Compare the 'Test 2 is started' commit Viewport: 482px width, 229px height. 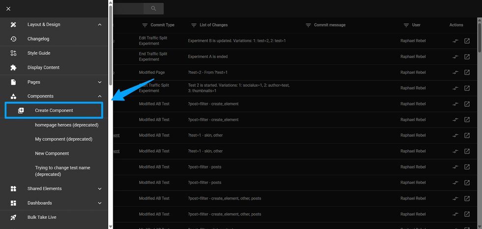coord(455,88)
